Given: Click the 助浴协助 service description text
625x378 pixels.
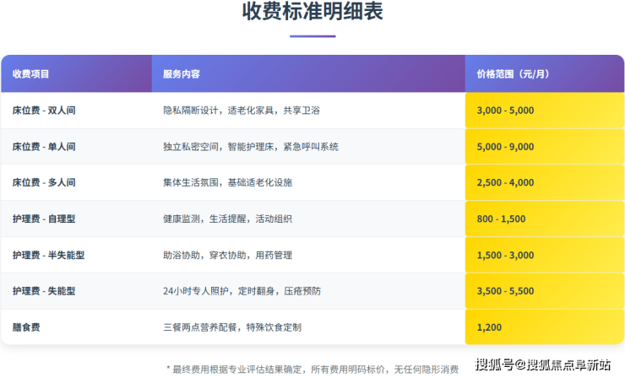Looking at the screenshot, I should click(227, 256).
